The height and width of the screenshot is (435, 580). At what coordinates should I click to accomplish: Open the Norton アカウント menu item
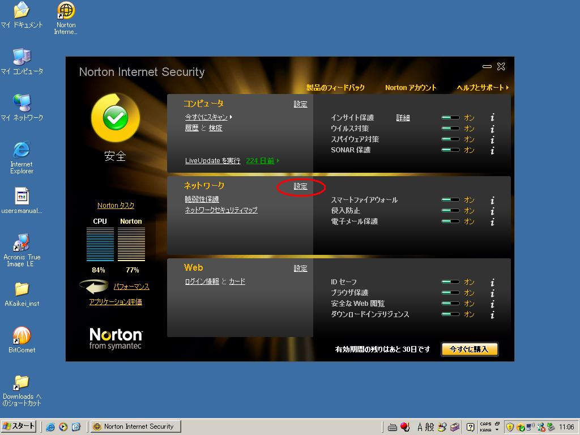click(411, 88)
